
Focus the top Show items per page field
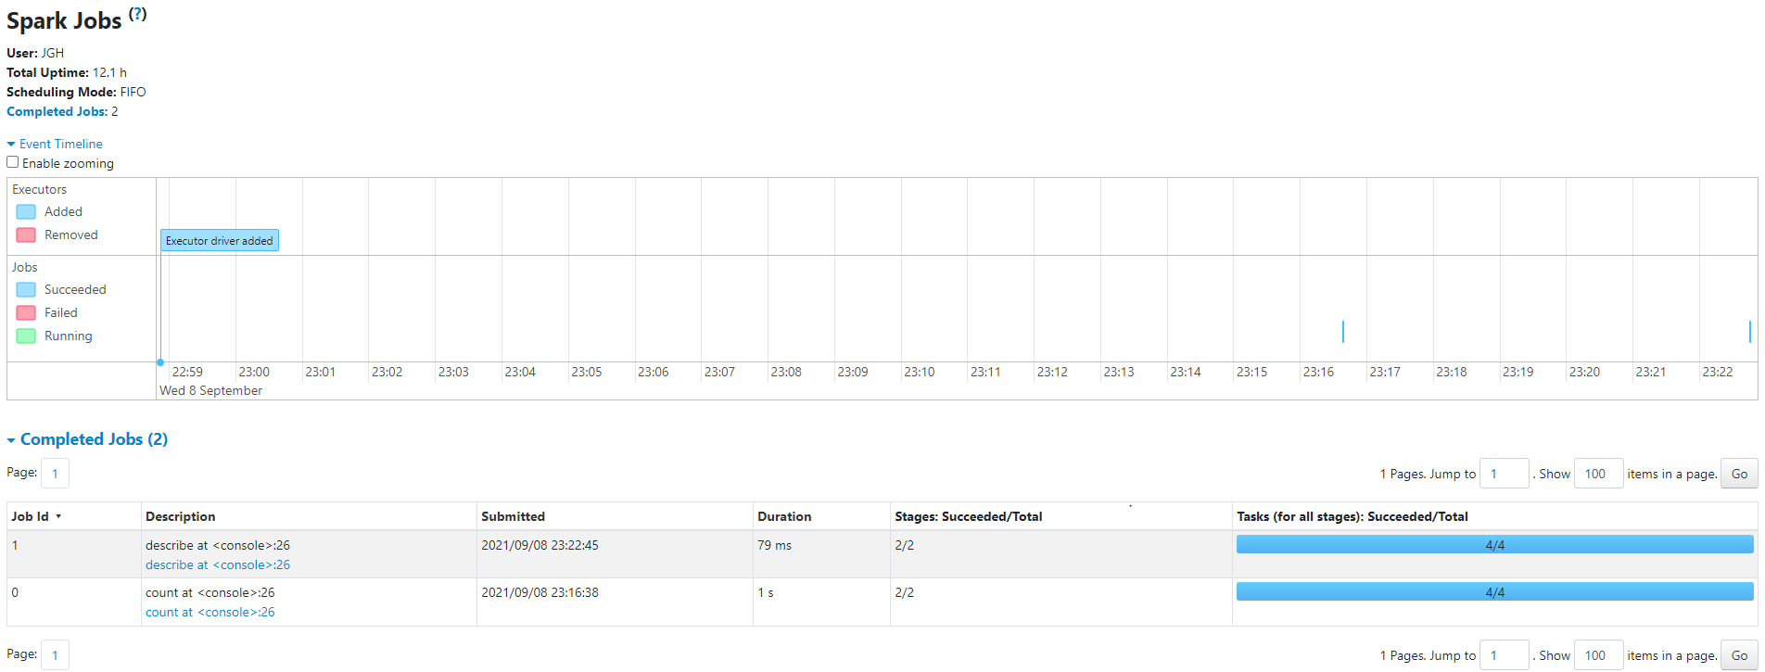(1598, 474)
